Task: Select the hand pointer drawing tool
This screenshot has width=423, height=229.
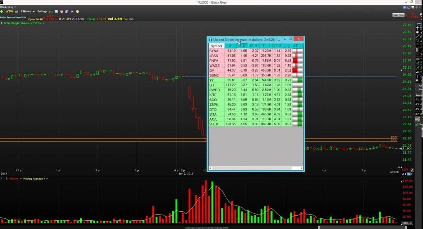Action: (x=418, y=32)
